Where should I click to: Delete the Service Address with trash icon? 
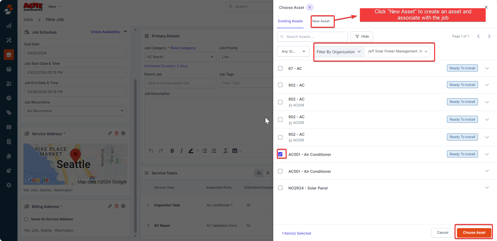click(116, 133)
